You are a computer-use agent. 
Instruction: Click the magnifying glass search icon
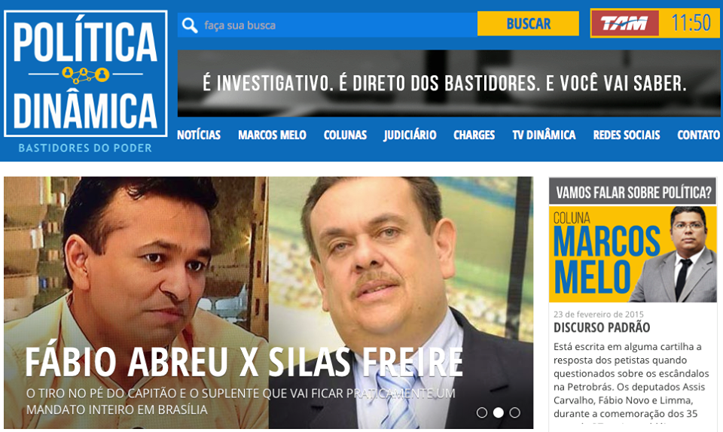190,25
